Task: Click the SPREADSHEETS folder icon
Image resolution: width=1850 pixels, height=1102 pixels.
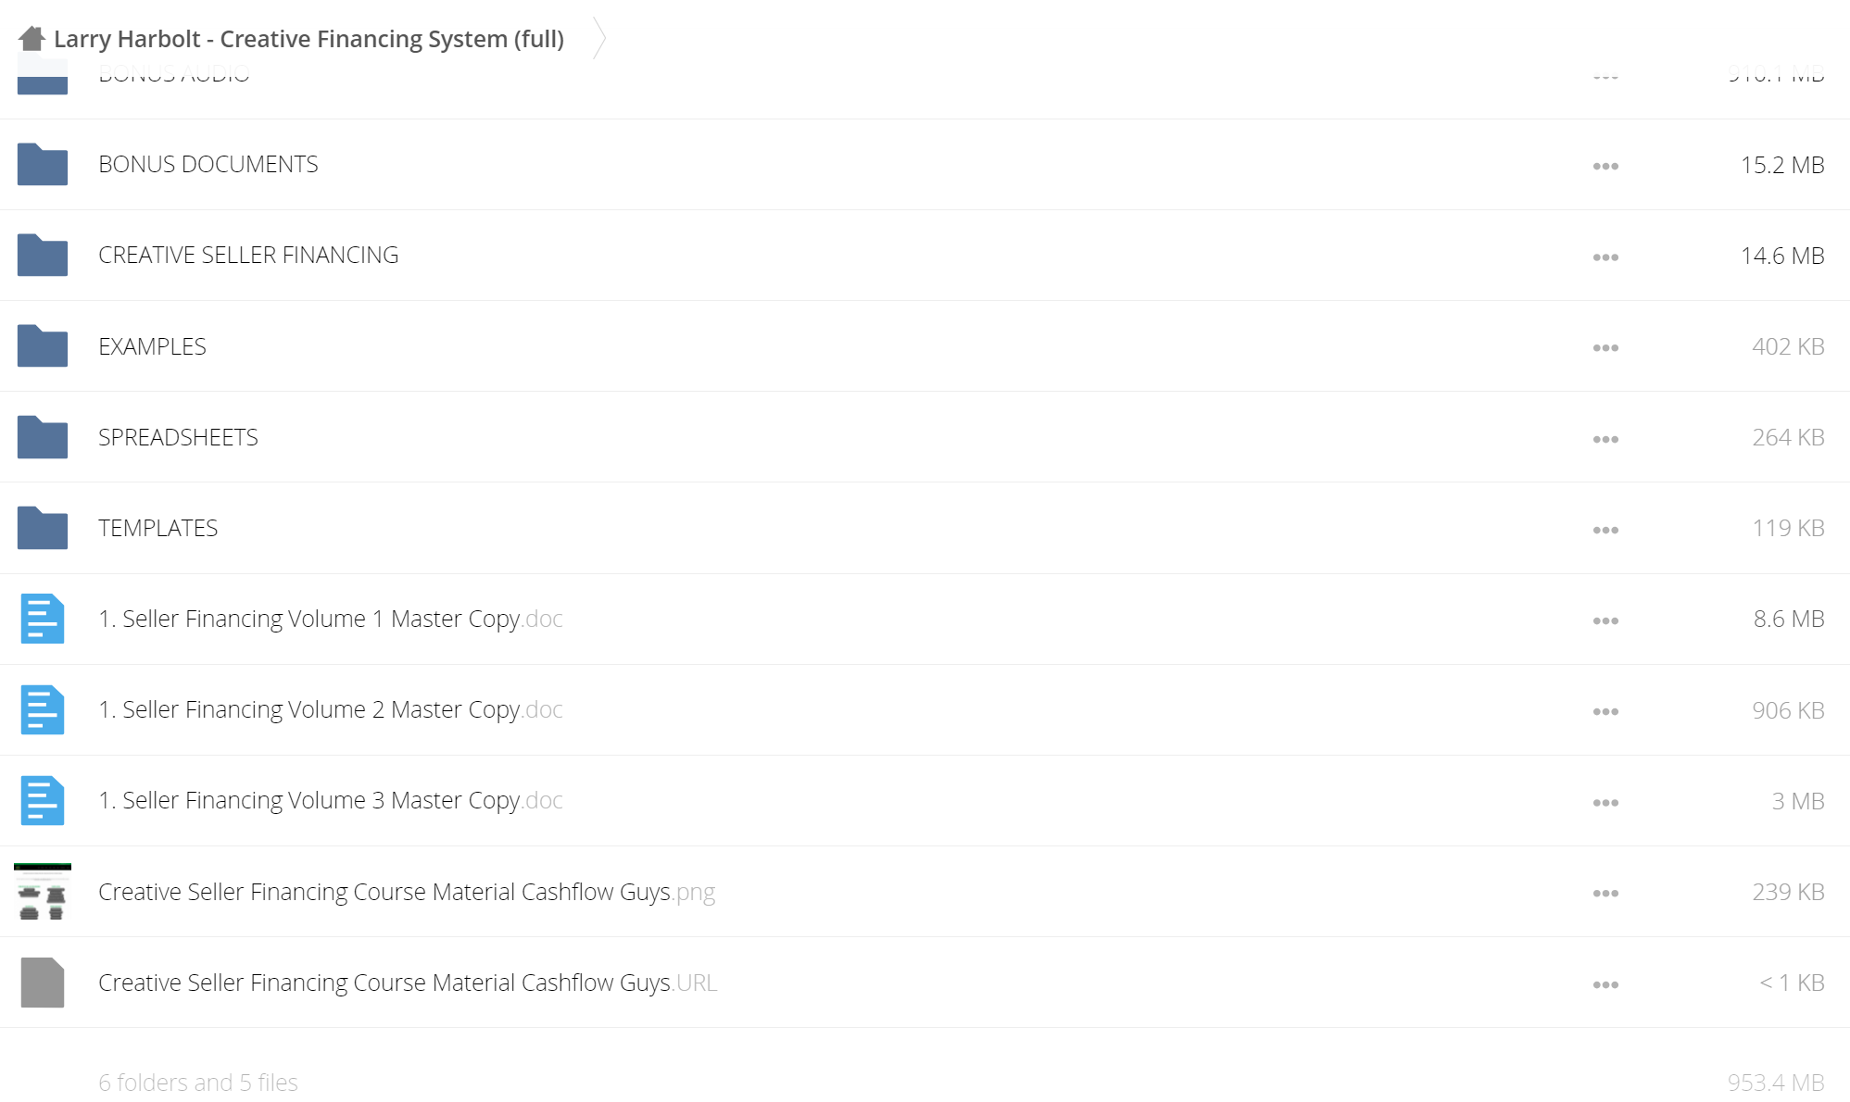Action: 43,436
